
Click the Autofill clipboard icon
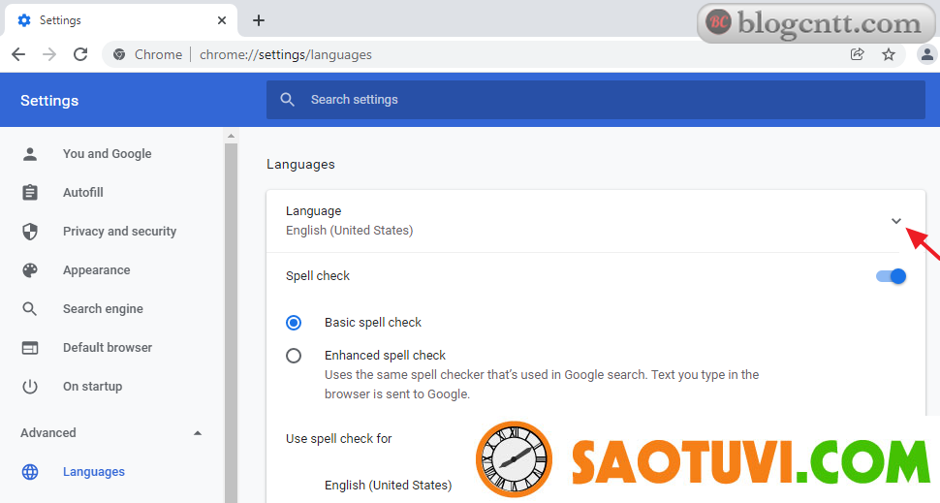[30, 193]
